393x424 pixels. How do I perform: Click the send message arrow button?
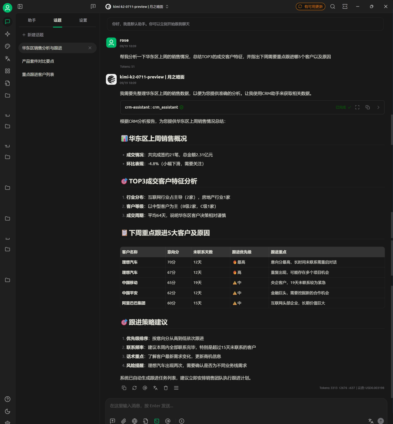[x=381, y=421]
